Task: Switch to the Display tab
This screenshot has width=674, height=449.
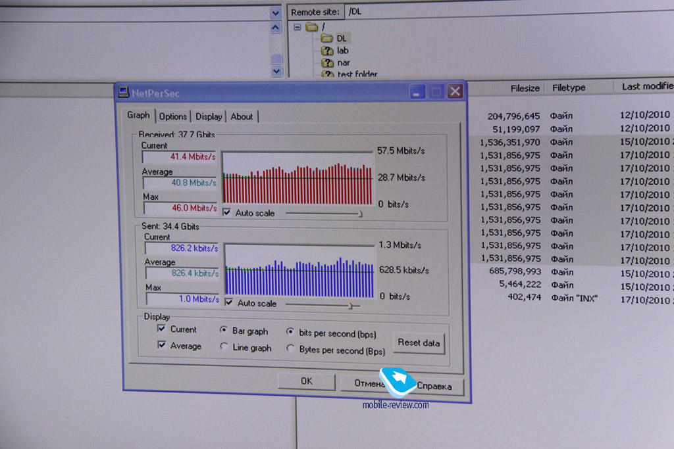Action: (x=209, y=116)
